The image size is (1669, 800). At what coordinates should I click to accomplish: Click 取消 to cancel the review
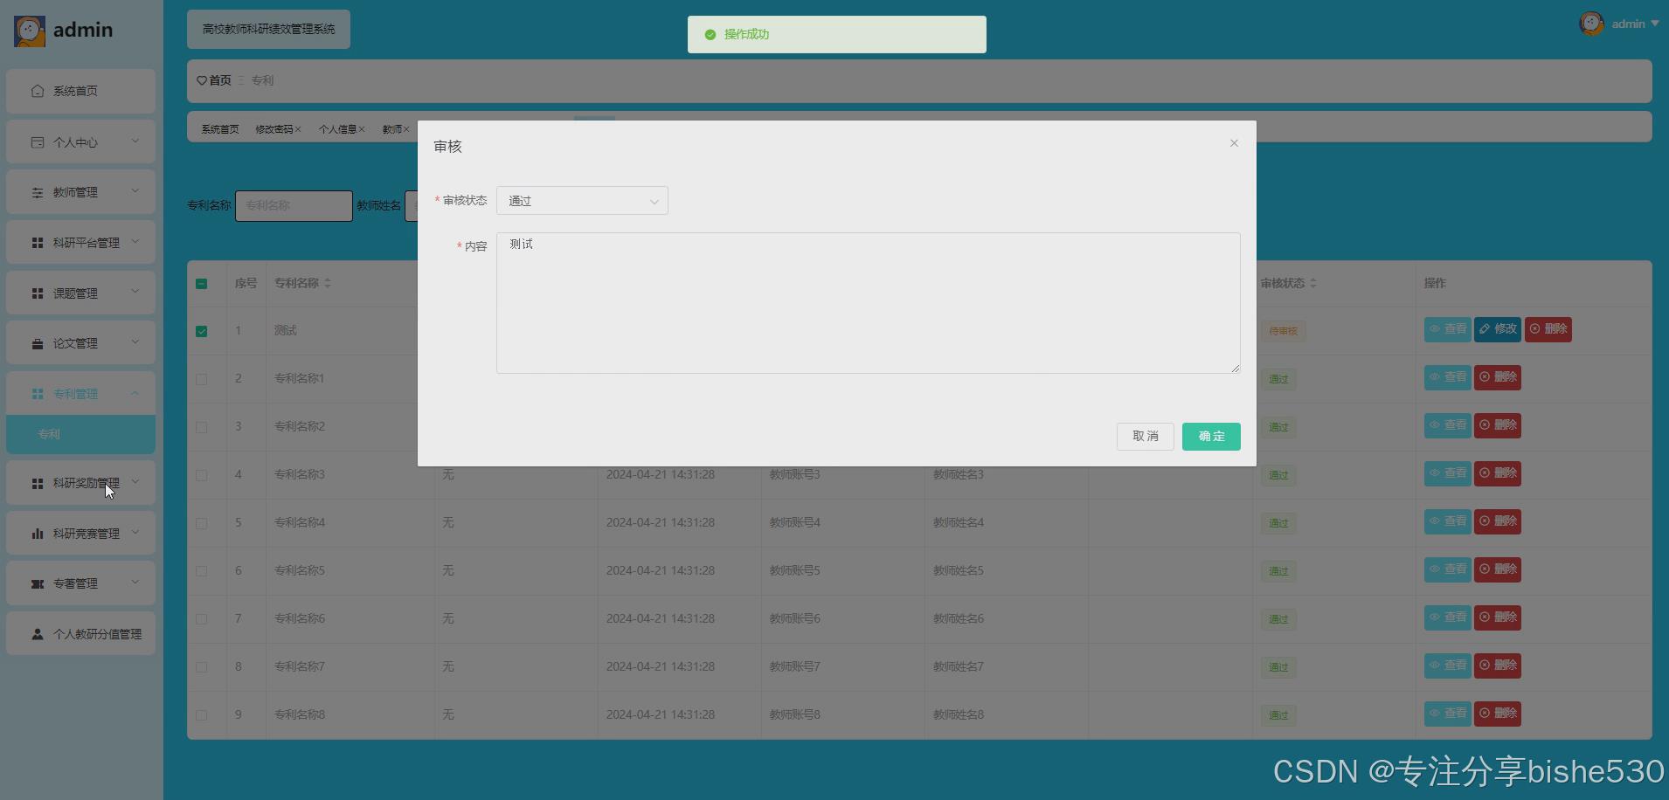pyautogui.click(x=1145, y=437)
